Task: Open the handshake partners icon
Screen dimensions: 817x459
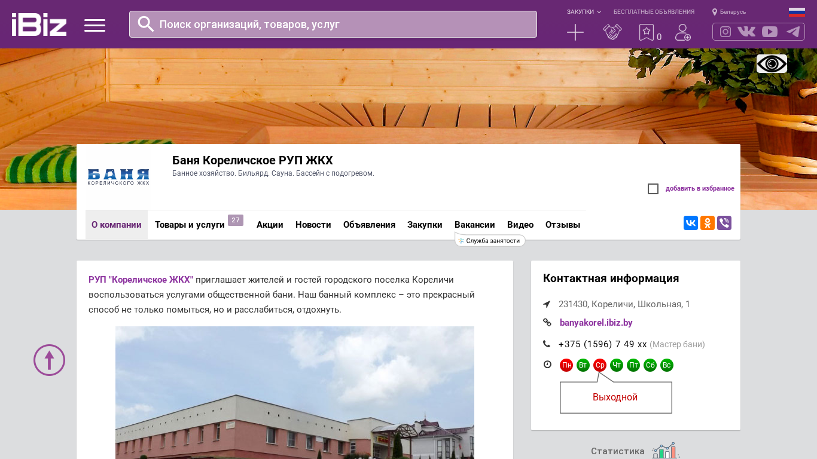Action: click(x=612, y=32)
